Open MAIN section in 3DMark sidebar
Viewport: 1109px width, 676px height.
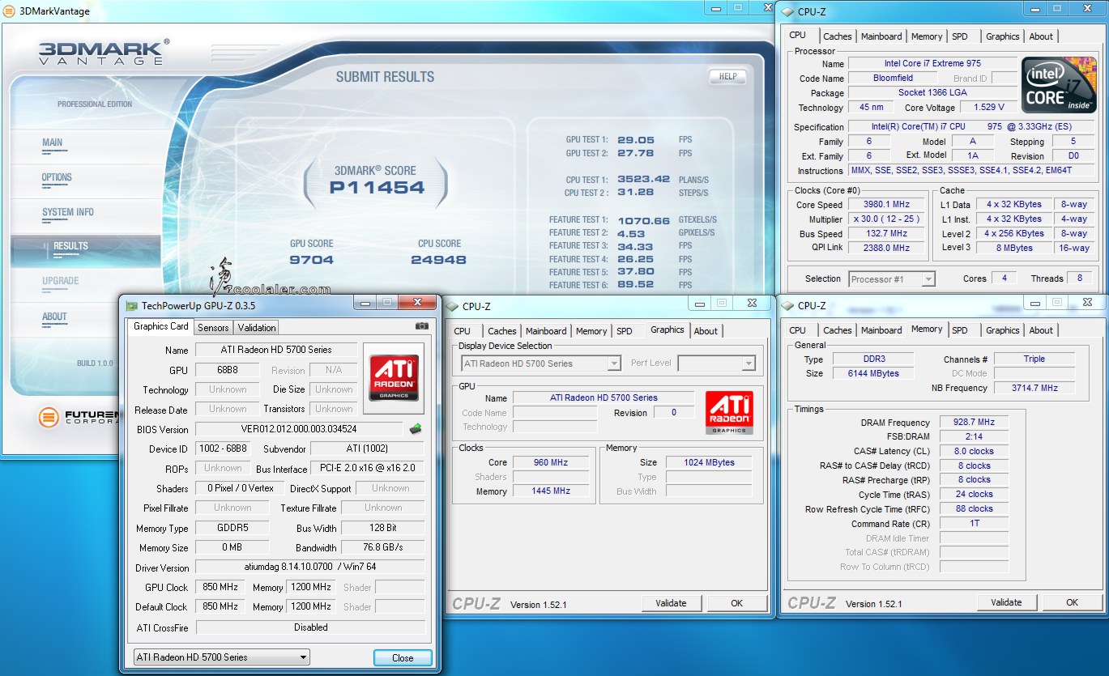(52, 143)
